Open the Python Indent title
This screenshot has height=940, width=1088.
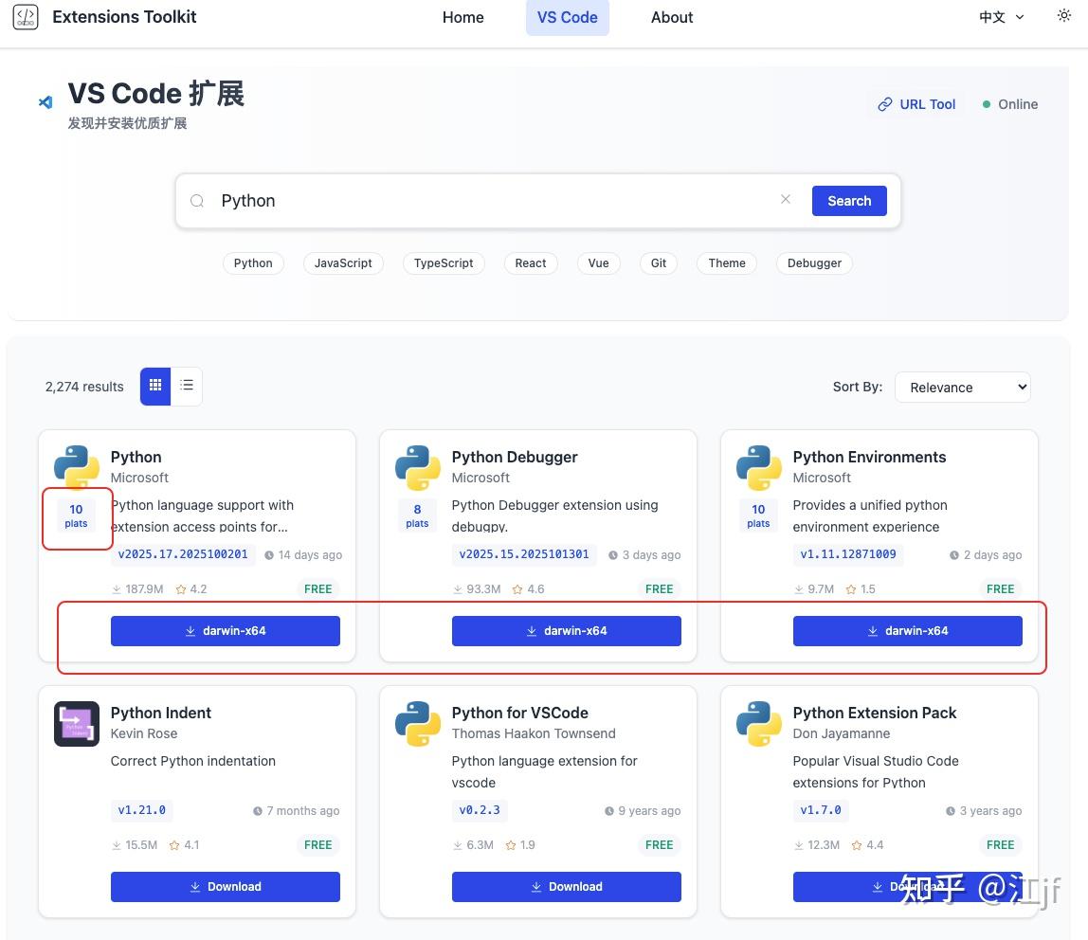click(x=161, y=713)
